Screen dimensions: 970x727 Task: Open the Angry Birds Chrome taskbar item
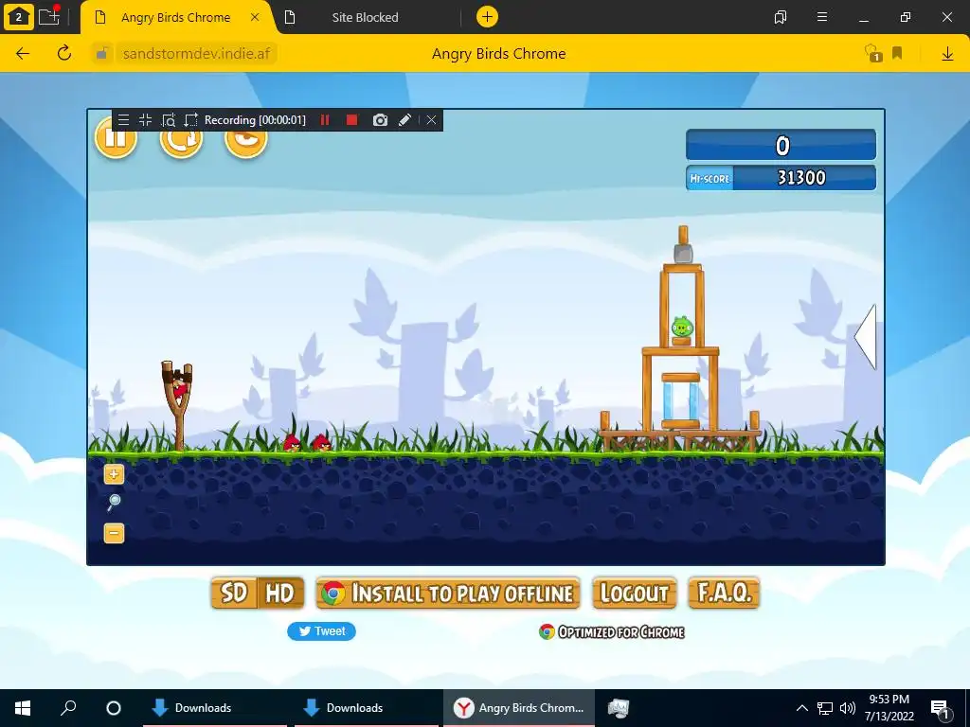coord(518,708)
